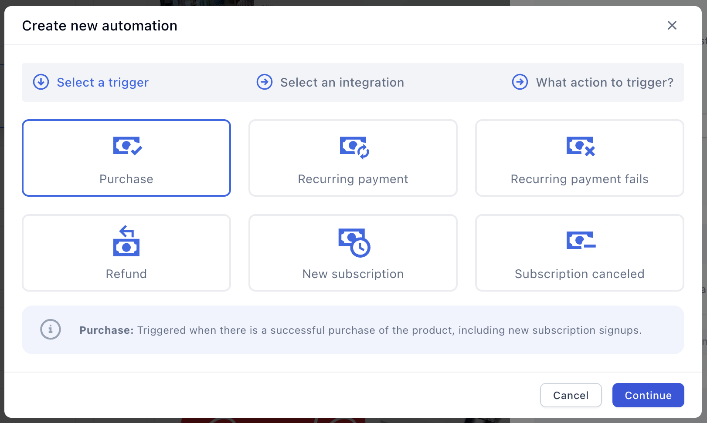Select the Recurring payment refresh icon
The image size is (707, 423).
[354, 147]
